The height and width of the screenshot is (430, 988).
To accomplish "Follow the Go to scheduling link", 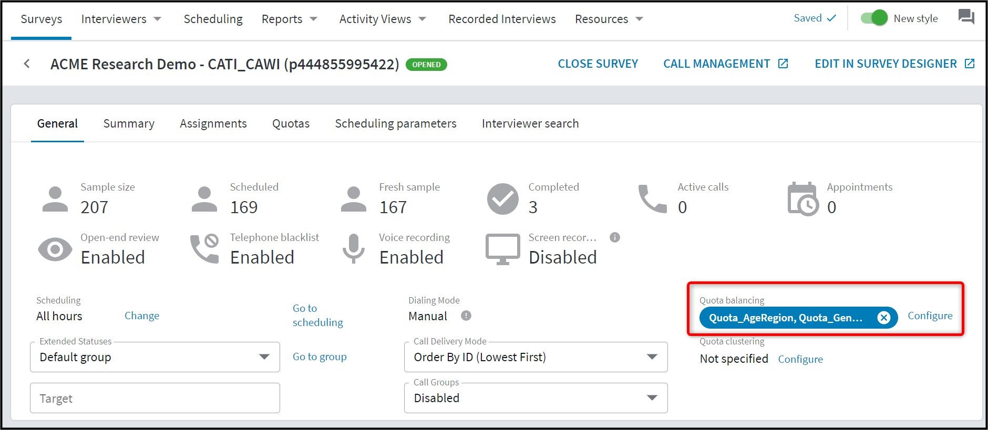I will click(318, 315).
